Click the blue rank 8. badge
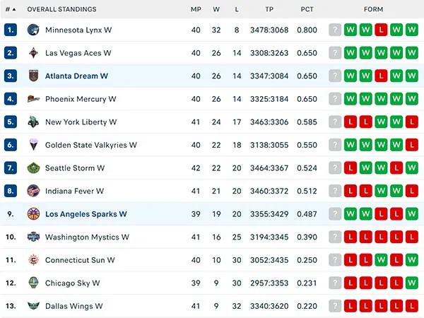Viewport: 424px width, 318px height. (x=11, y=191)
